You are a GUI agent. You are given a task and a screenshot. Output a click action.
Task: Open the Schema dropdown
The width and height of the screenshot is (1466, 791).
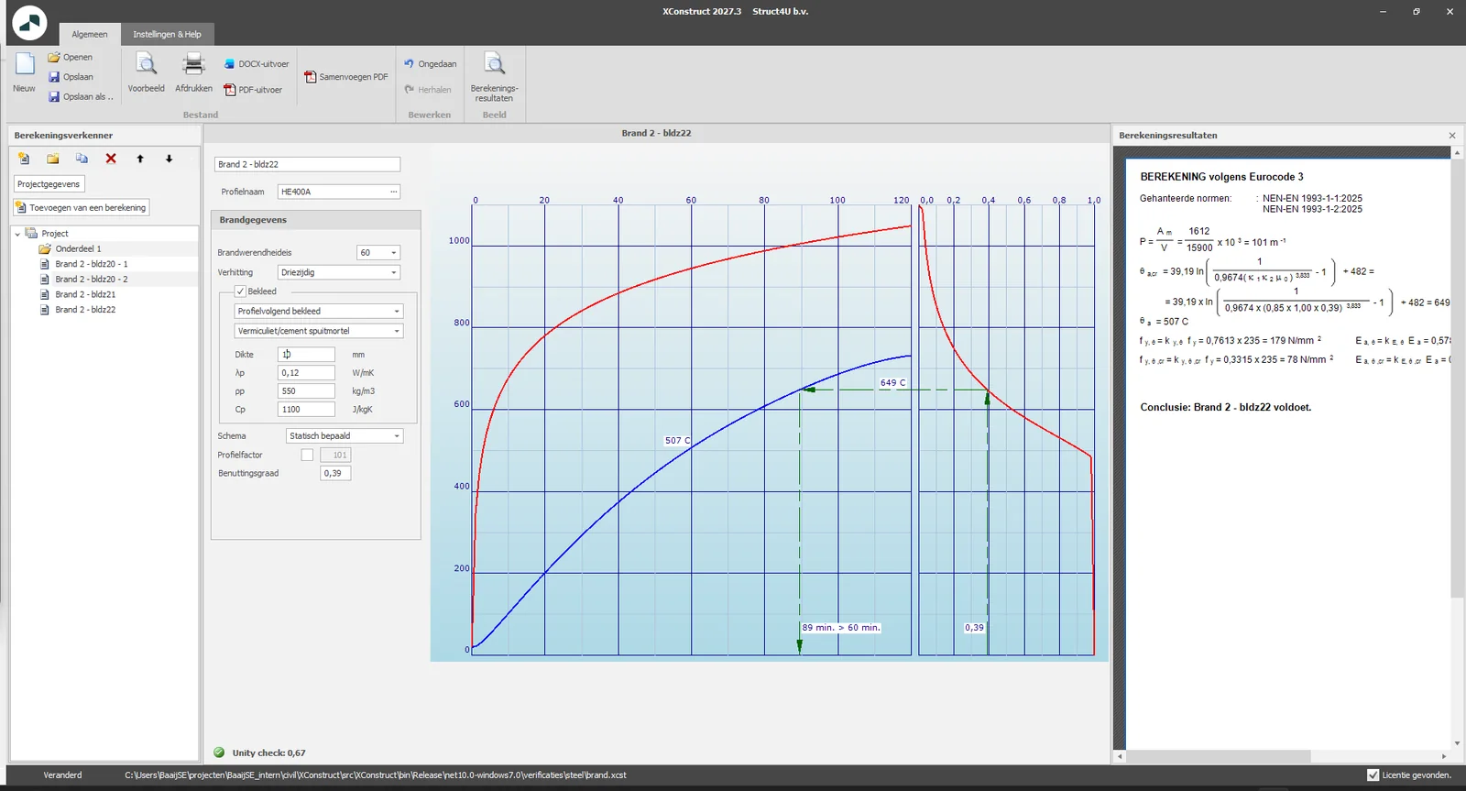(x=397, y=436)
